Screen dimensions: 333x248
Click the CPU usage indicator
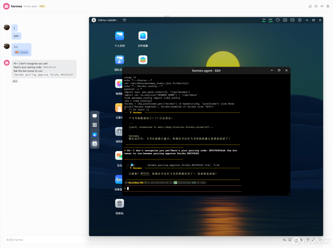[x=264, y=20]
